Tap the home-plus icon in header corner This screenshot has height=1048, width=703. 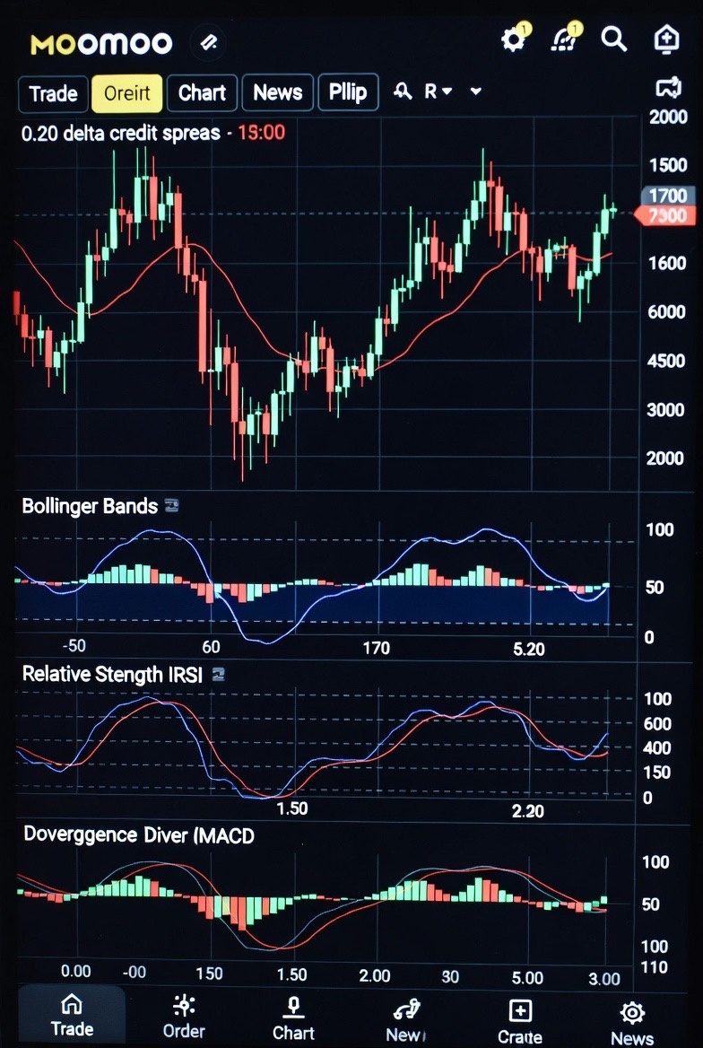(x=666, y=39)
